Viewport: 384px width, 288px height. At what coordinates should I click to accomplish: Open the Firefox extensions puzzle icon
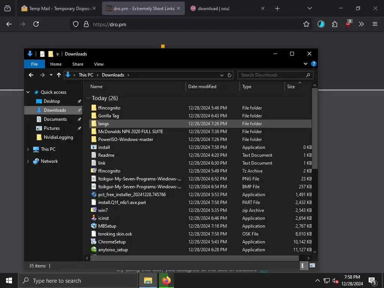pyautogui.click(x=334, y=24)
